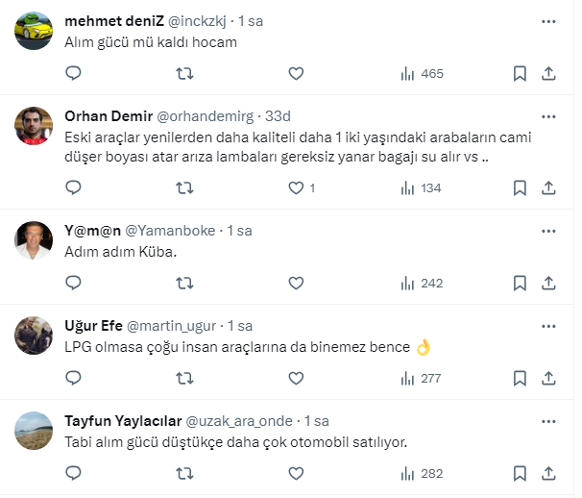The width and height of the screenshot is (582, 498).
Task: Reply to Tayfun Yaylacılar's tweet
Action: pos(73,473)
